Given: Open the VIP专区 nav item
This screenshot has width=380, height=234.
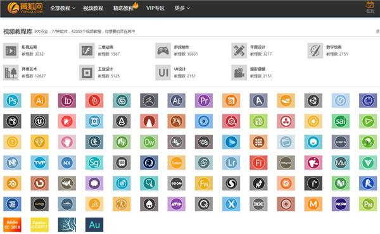Looking at the screenshot, I should 155,8.
